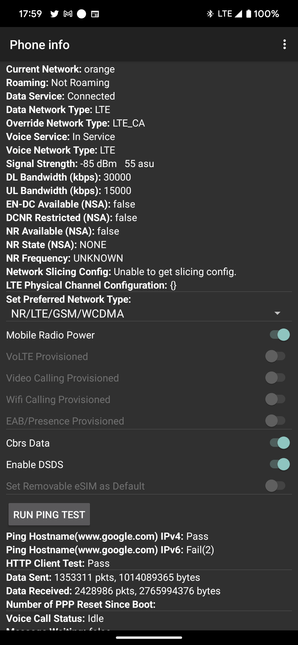Tap the Phone info title
The height and width of the screenshot is (645, 298).
point(40,45)
